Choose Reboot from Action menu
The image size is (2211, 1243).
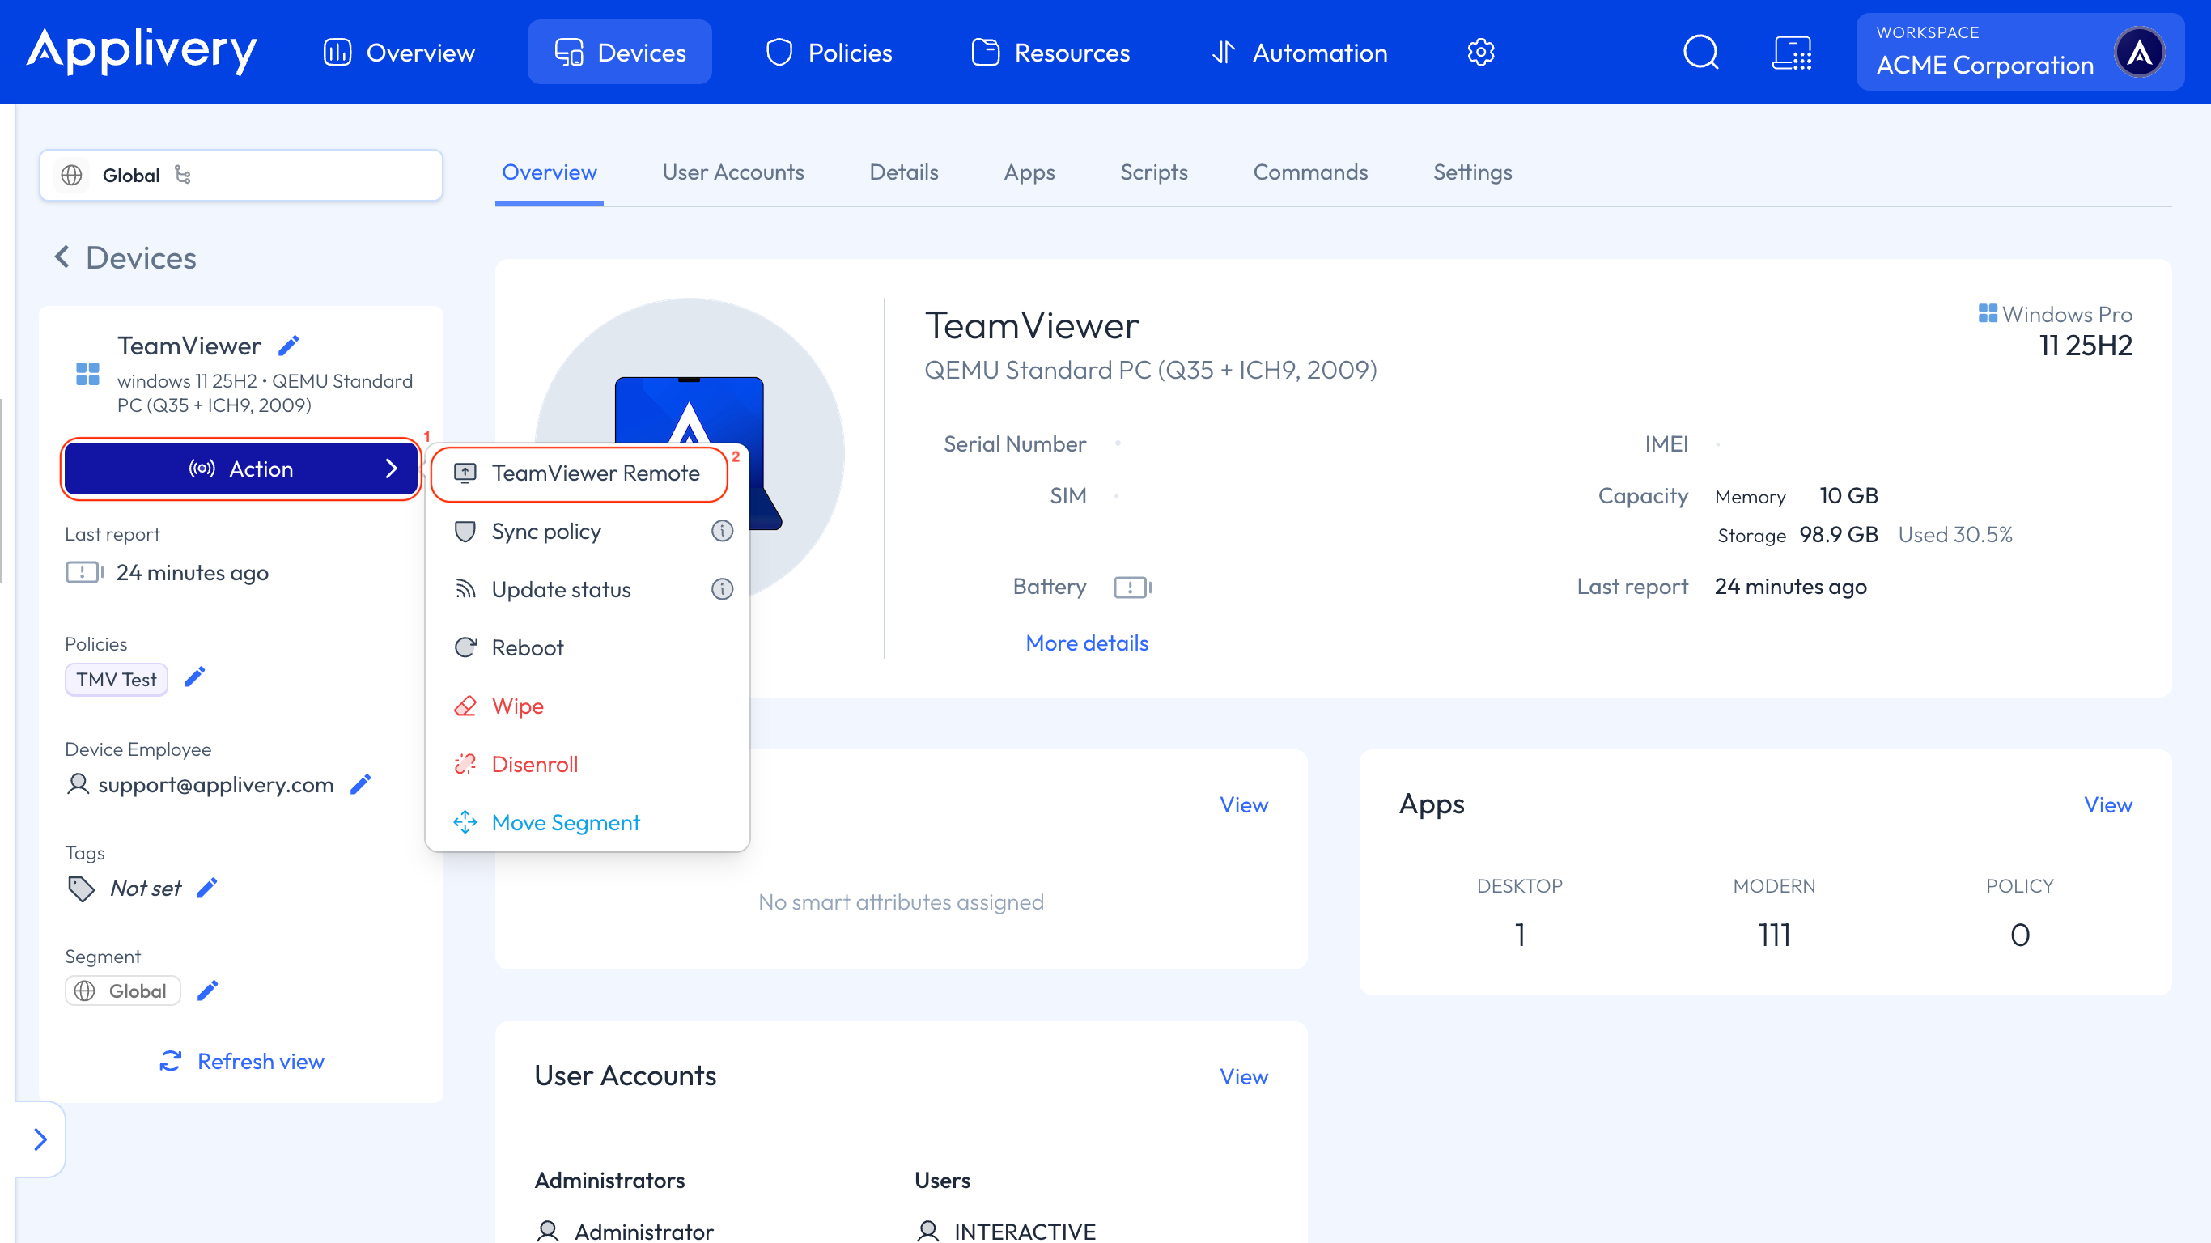(x=588, y=648)
